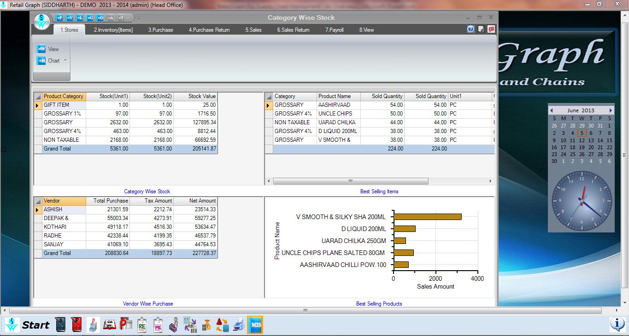This screenshot has height=336, width=629.
Task: Launch the highlighted MIS taskbar icon
Action: coord(255,325)
